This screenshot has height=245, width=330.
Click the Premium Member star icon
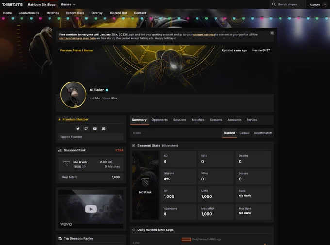tap(60, 119)
